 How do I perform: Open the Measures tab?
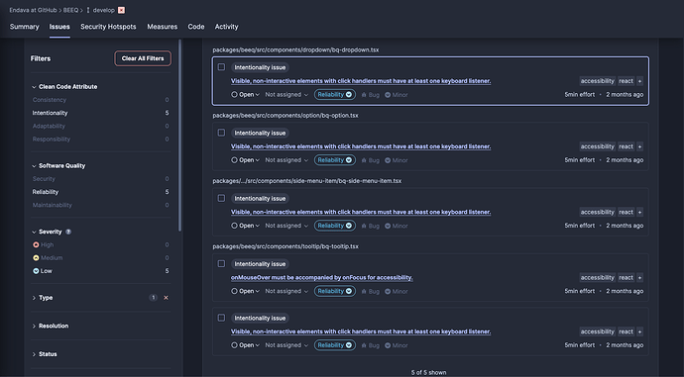(x=163, y=27)
